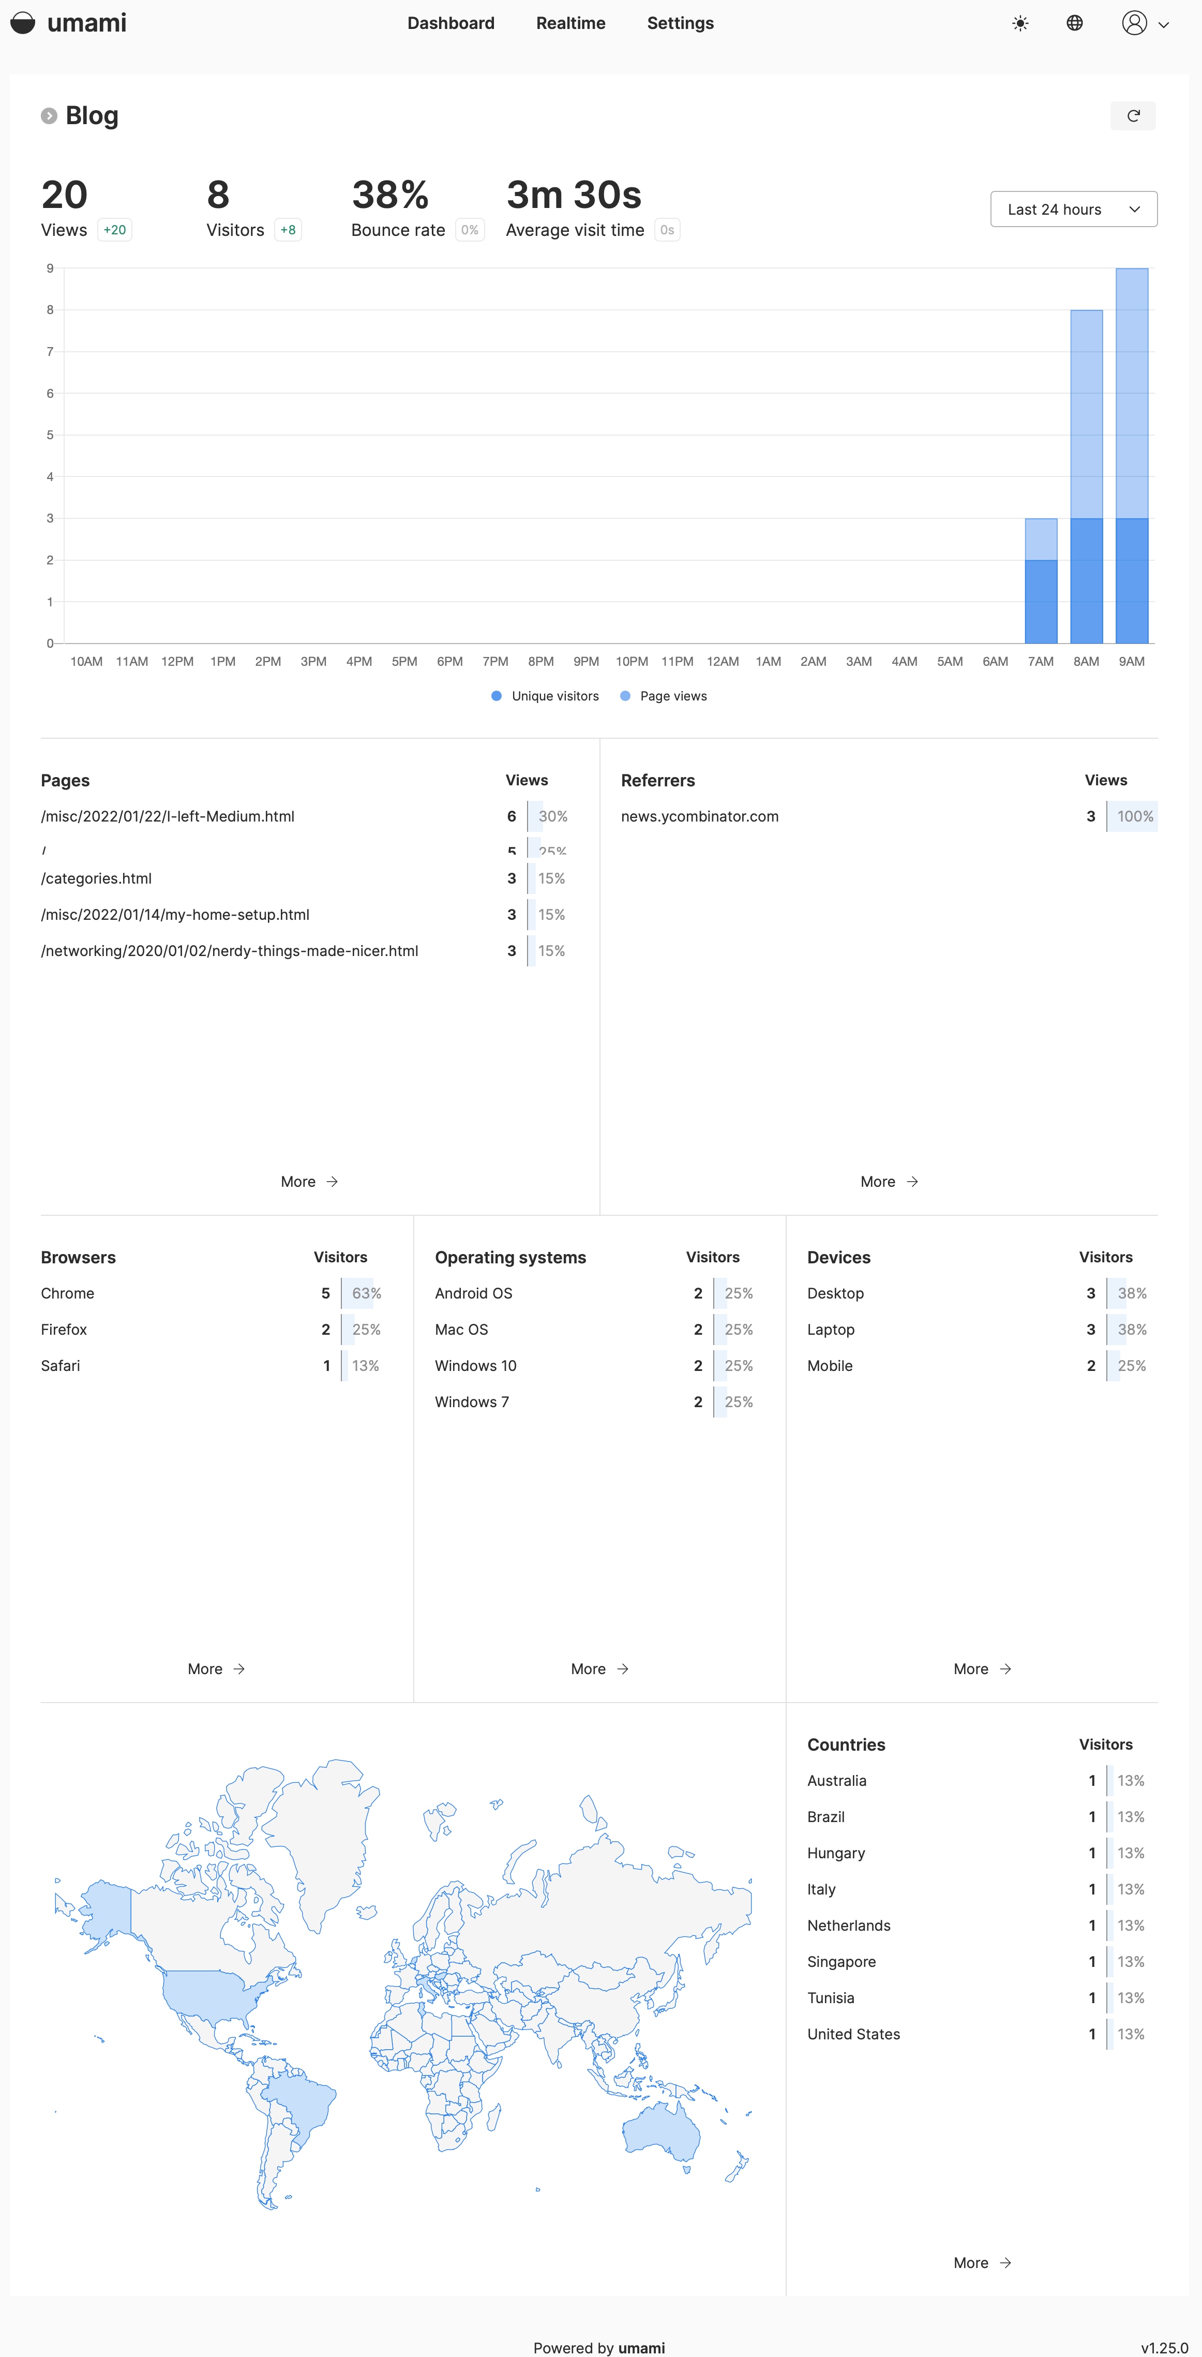The height and width of the screenshot is (2357, 1202).
Task: Go to the Dashboard tab
Action: pos(451,23)
